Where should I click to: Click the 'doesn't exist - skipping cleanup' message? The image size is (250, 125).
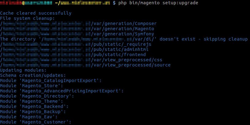[x=203, y=39]
